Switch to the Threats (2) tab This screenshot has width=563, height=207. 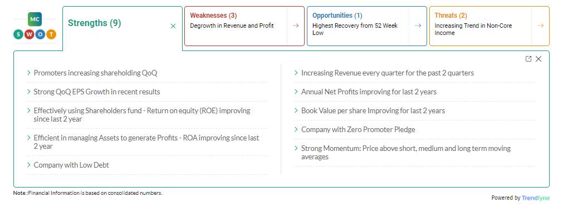451,16
